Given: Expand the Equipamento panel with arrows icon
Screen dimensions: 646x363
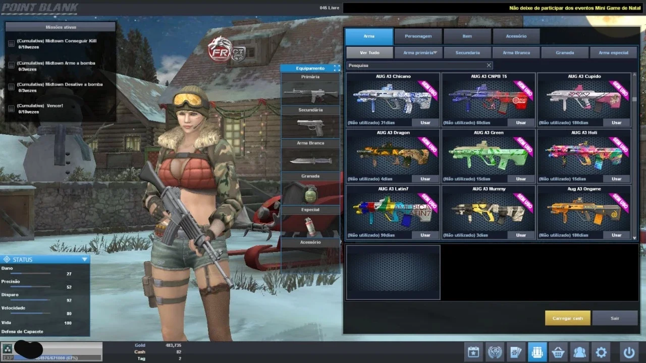Looking at the screenshot, I should (337, 68).
